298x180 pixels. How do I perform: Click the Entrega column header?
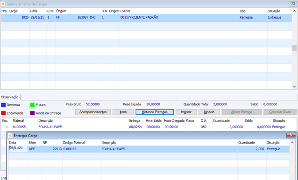[135, 120]
